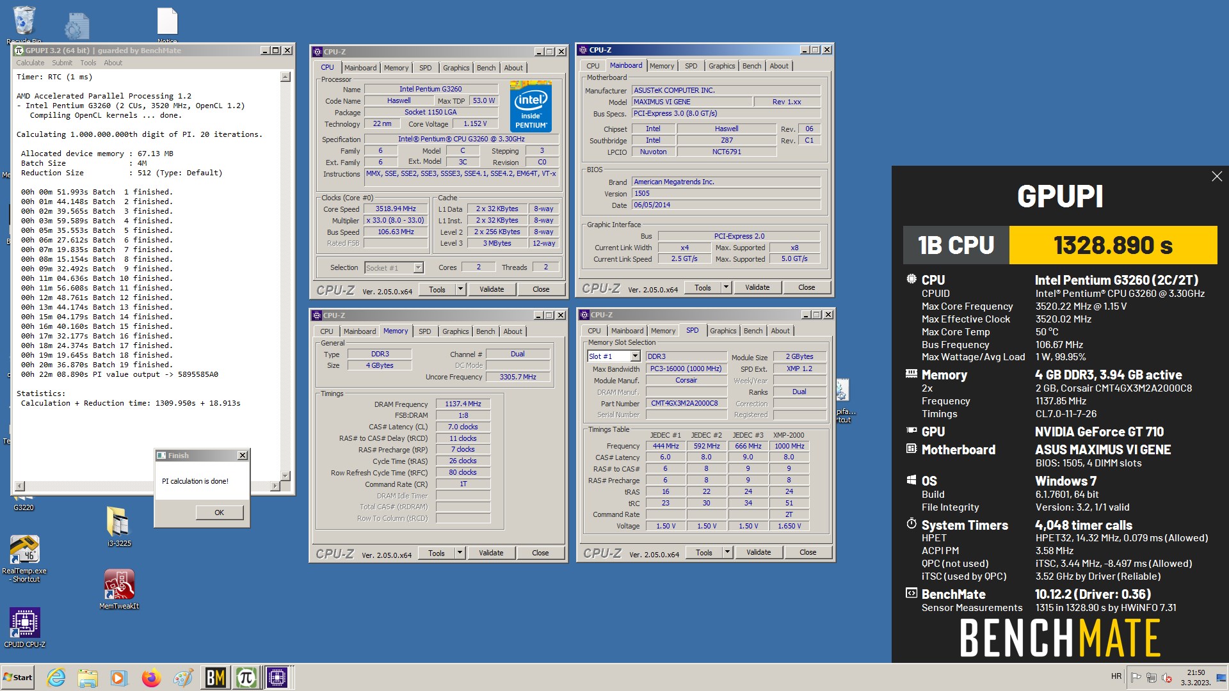Click Validate in Mainboard window
This screenshot has height=691, width=1229.
pos(757,287)
